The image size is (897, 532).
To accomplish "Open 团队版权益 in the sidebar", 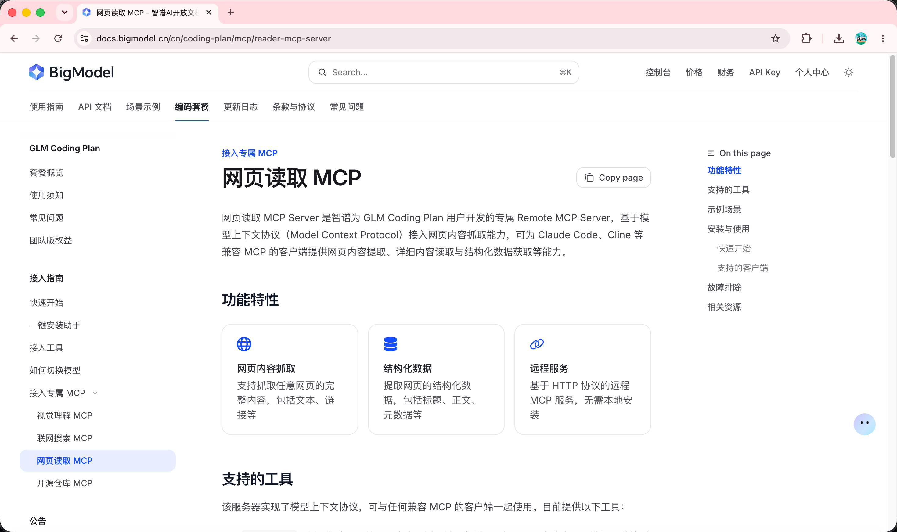I will pos(51,241).
